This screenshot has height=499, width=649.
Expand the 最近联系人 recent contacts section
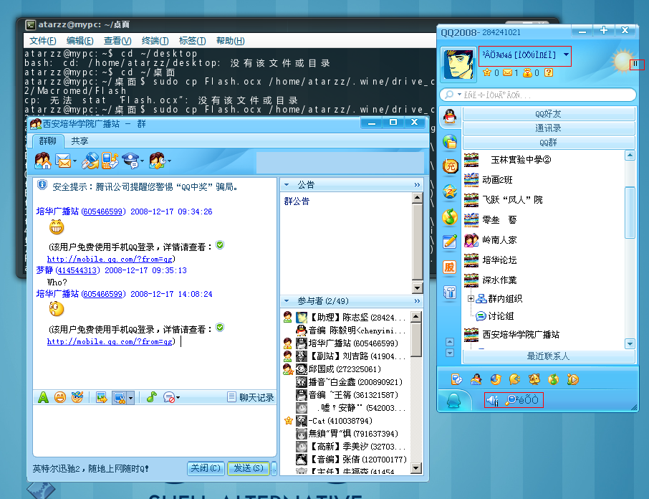click(549, 356)
